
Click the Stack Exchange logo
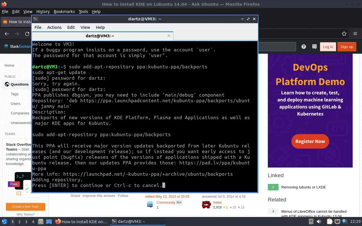click(18, 47)
